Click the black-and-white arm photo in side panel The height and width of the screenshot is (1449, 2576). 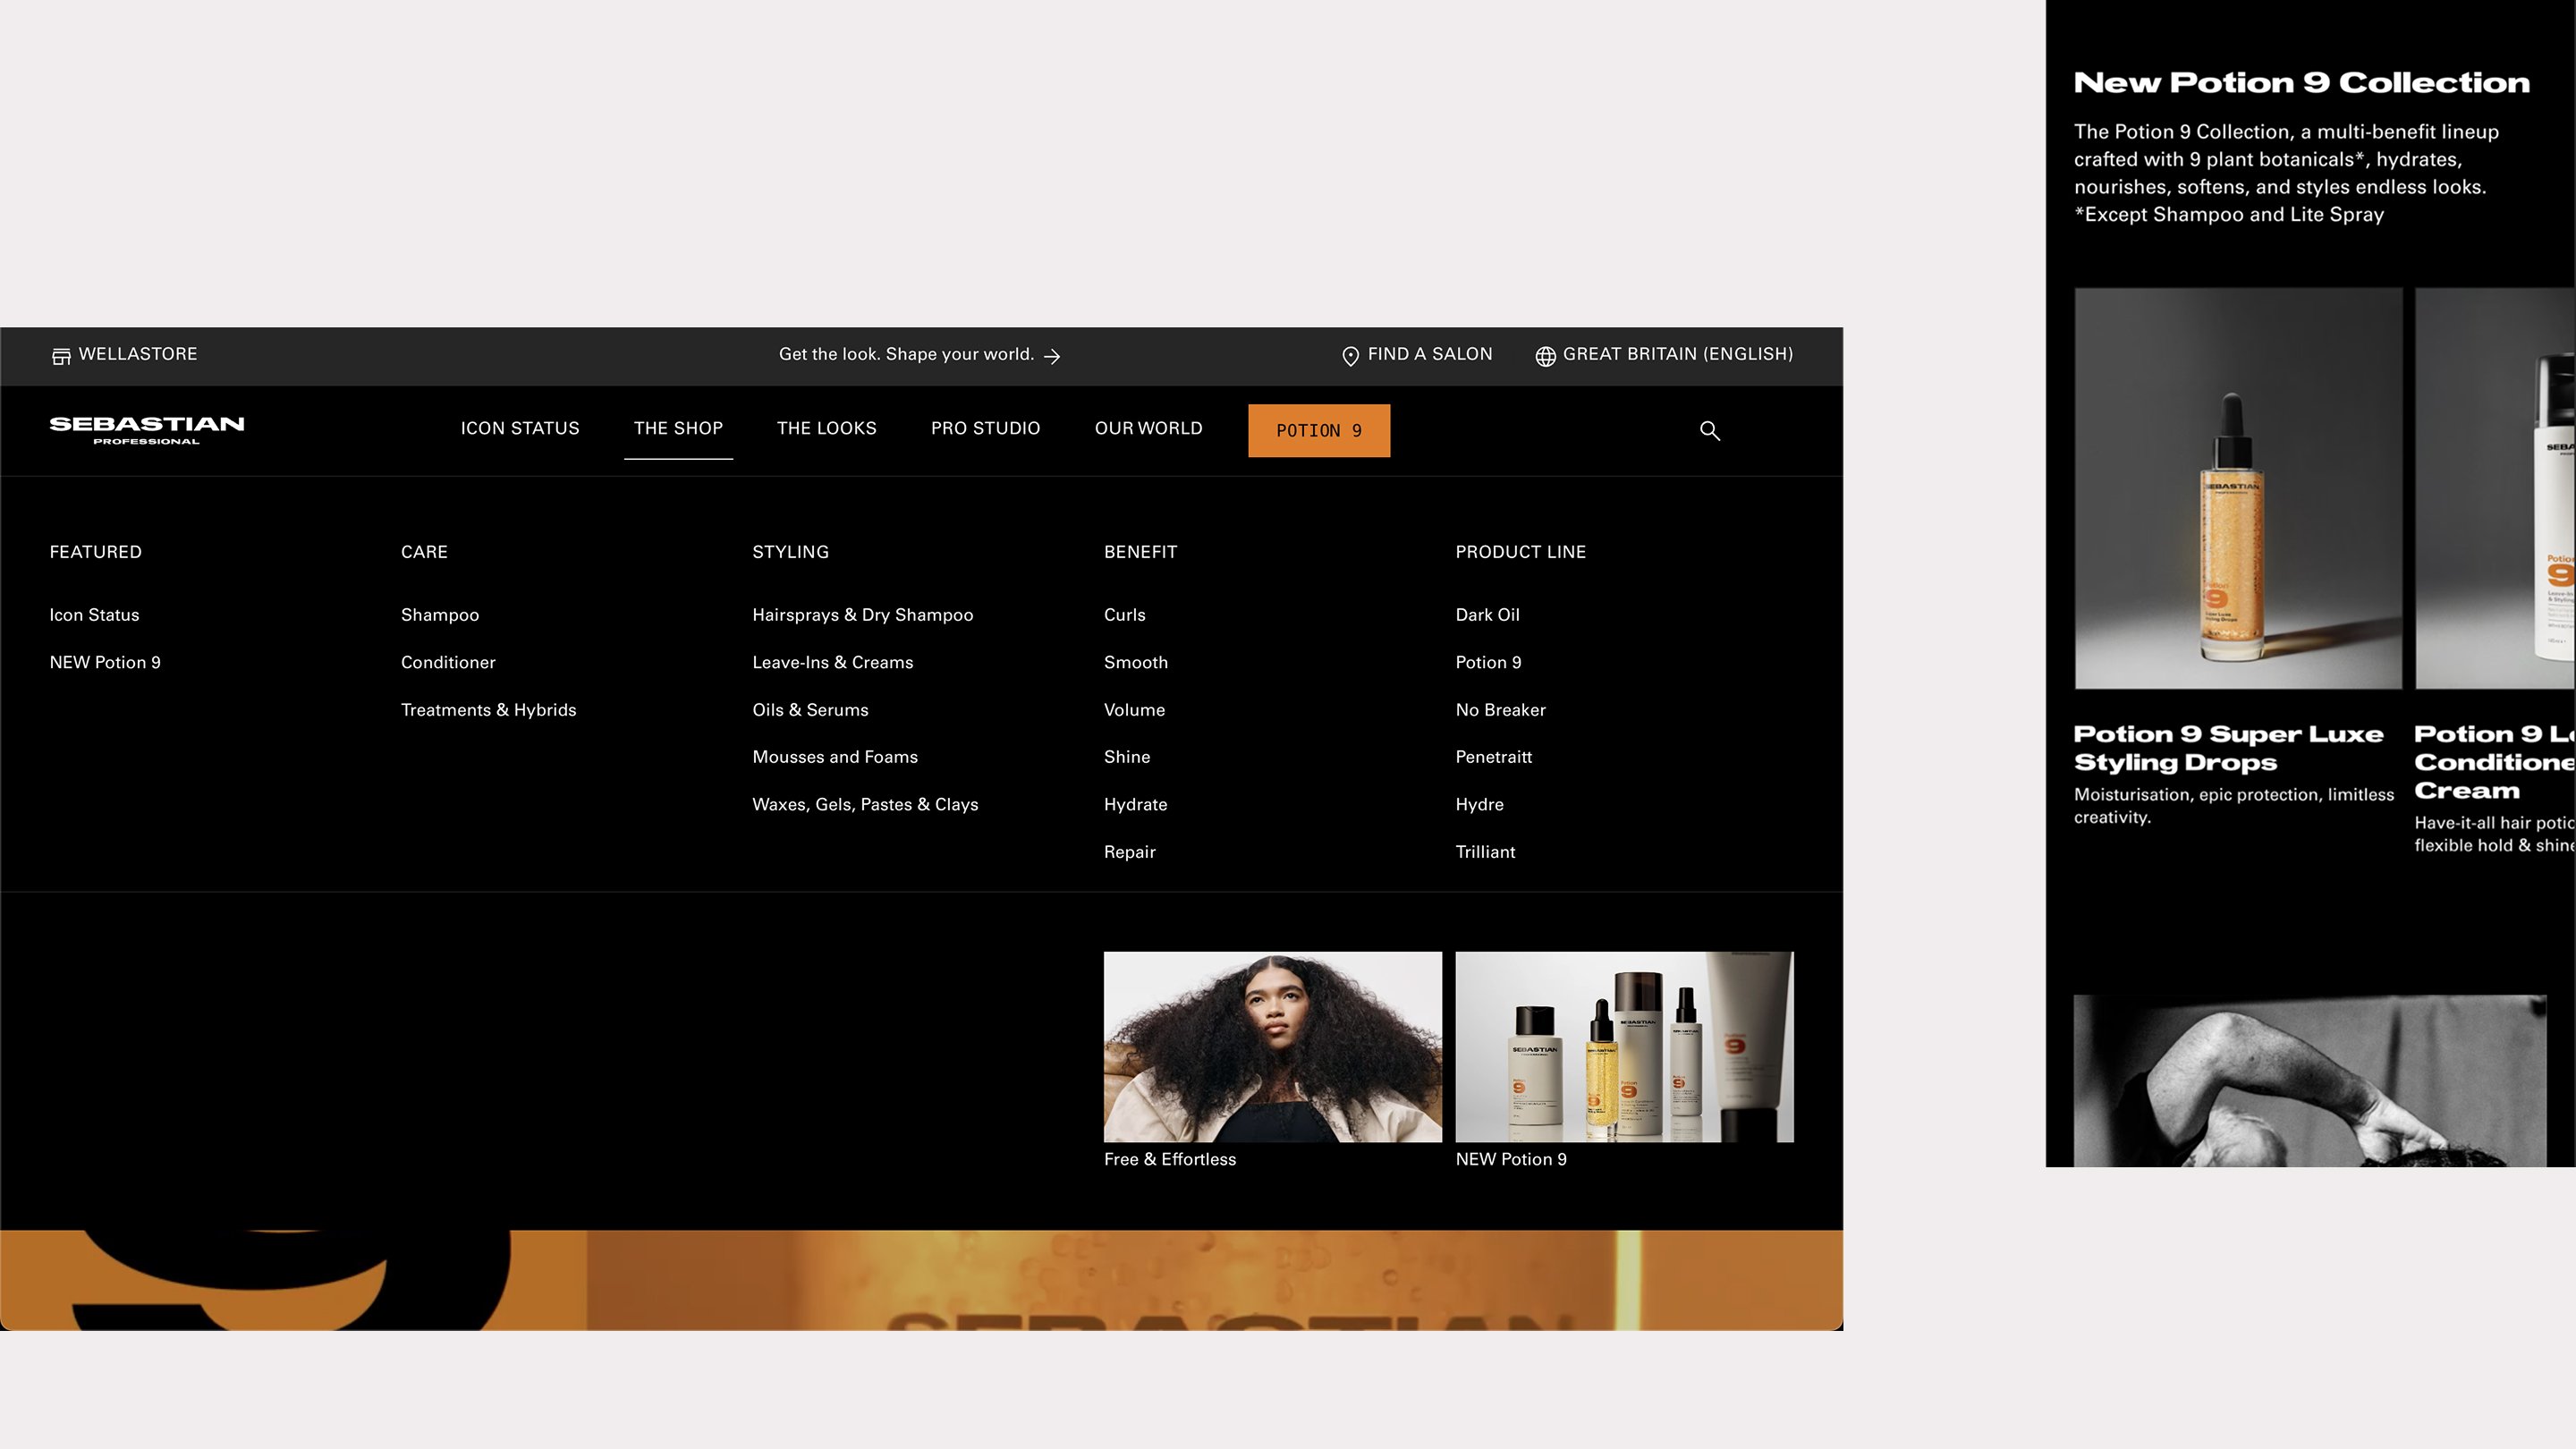[2310, 1080]
